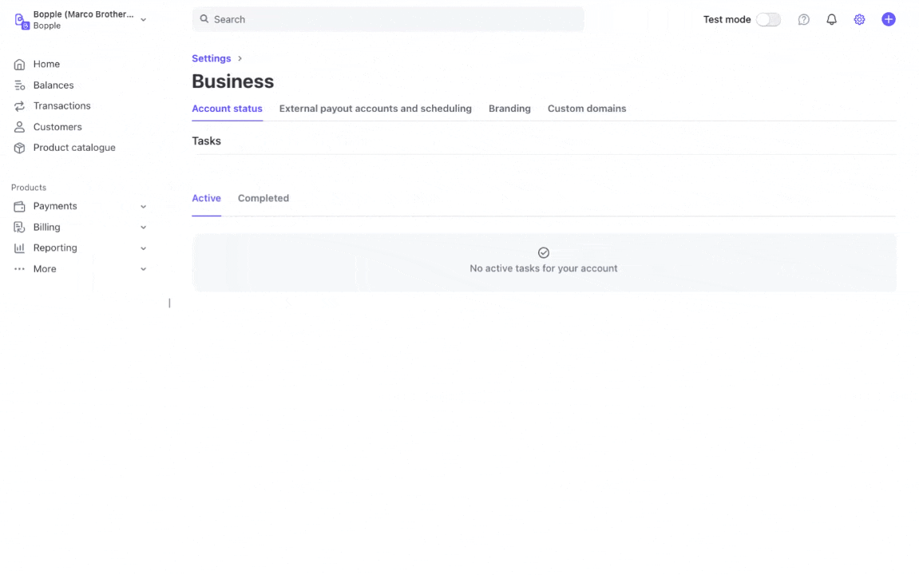Click the Reporting bar chart icon
The image size is (919, 575).
point(19,248)
